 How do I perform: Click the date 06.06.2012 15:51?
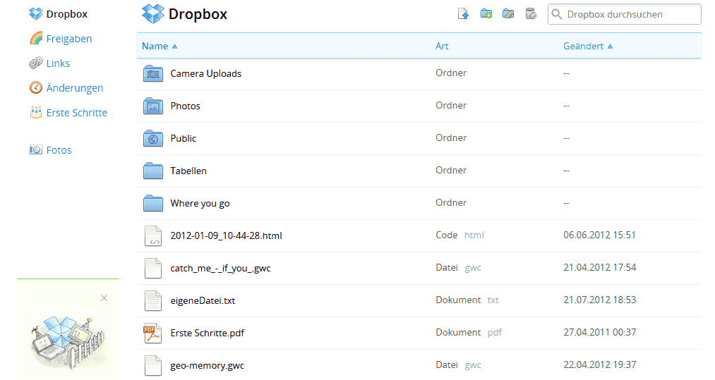[599, 235]
